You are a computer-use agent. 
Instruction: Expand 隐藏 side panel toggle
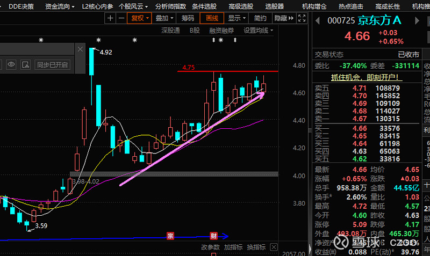click(284, 18)
